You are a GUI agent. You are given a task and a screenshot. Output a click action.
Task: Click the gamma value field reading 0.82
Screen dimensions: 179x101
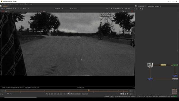coord(44,11)
